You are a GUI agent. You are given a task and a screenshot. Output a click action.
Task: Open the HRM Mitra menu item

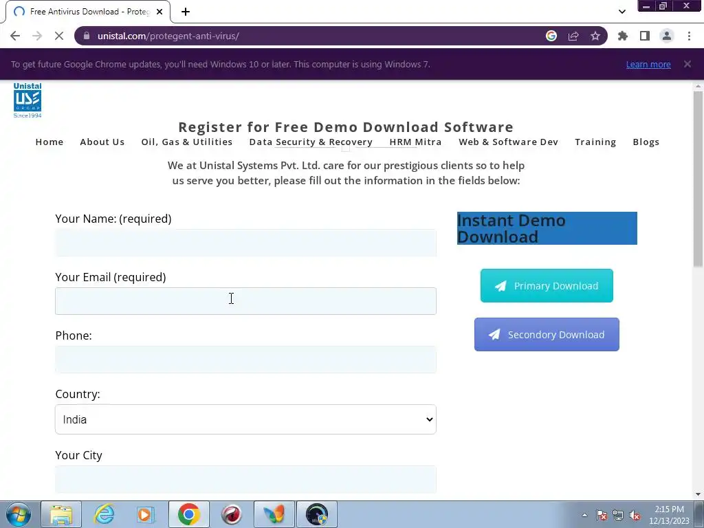[x=415, y=142]
